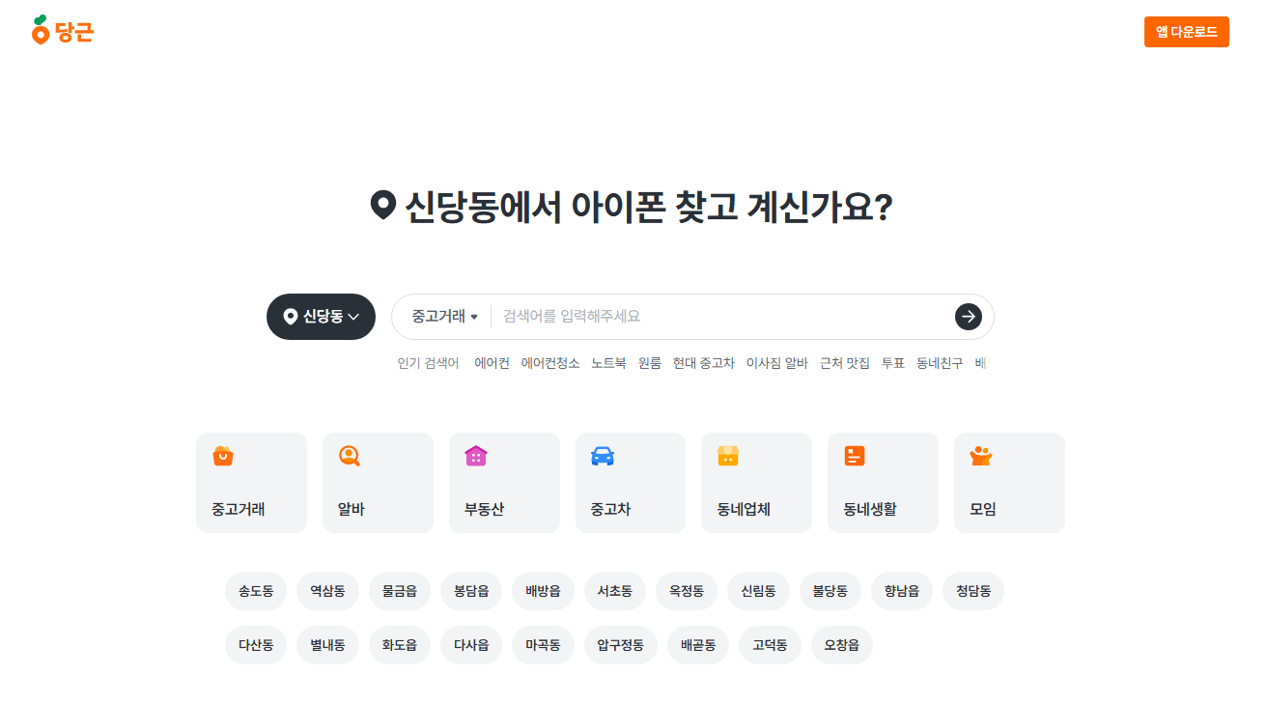Click the 인기 검색어 label
This screenshot has height=704, width=1267.
pos(429,364)
